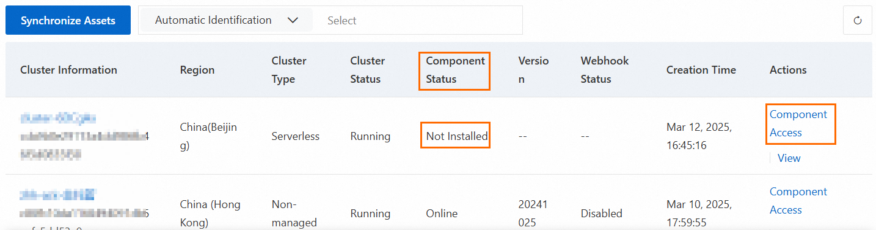Select the Online status cell

click(x=442, y=214)
